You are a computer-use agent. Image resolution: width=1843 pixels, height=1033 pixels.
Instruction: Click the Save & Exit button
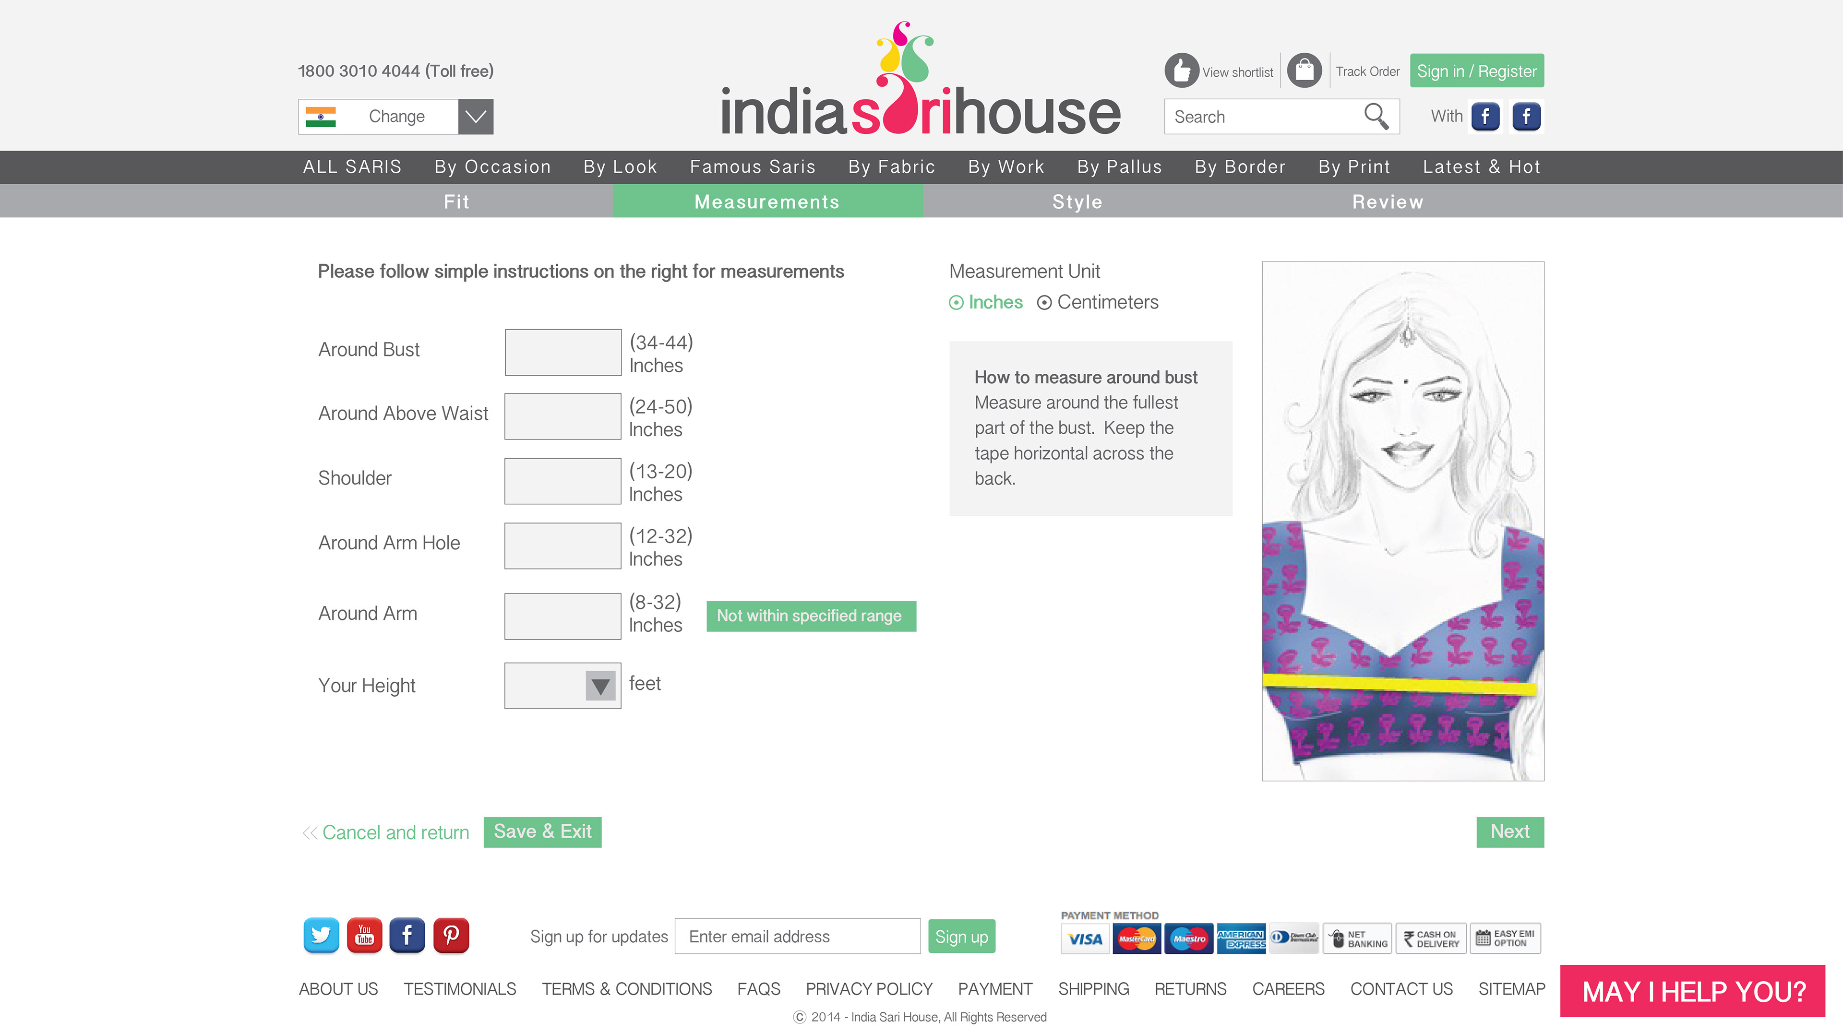click(x=542, y=832)
